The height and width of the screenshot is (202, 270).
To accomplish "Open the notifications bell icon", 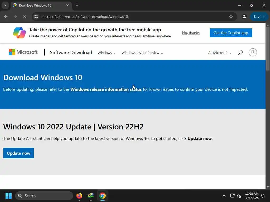I will [x=263, y=196].
